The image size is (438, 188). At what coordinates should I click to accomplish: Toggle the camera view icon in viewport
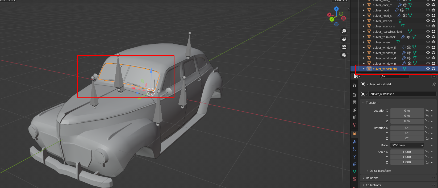point(344,47)
